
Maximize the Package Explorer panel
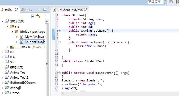pyautogui.click(x=45, y=9)
